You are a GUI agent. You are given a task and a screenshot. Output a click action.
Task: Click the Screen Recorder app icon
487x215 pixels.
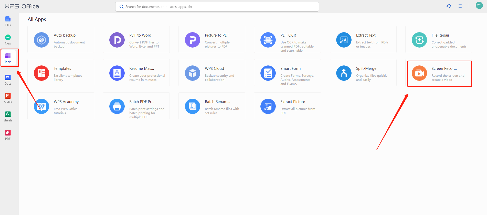pos(419,73)
